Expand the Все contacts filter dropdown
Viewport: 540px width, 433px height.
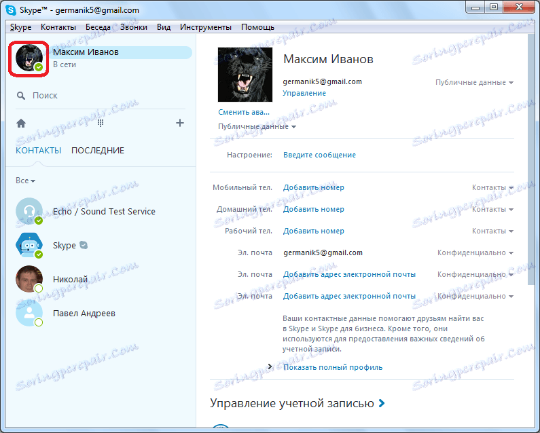click(26, 181)
